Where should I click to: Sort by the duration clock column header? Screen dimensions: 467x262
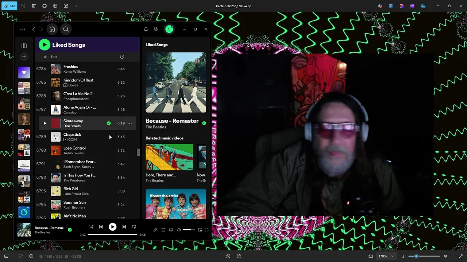122,57
